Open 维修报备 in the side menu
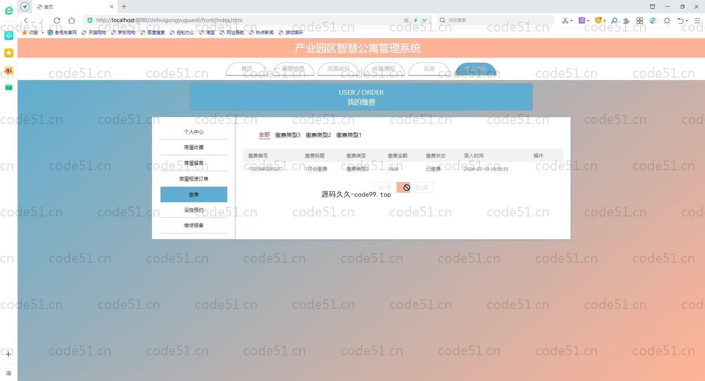The height and width of the screenshot is (381, 705). click(x=194, y=225)
